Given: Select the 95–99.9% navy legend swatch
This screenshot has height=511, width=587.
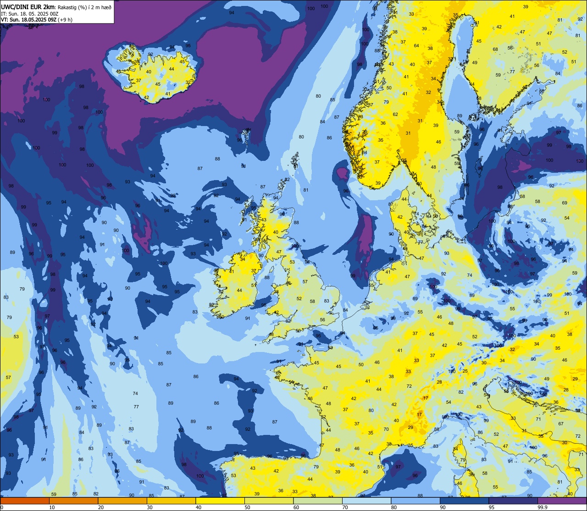Looking at the screenshot, I should point(513,500).
